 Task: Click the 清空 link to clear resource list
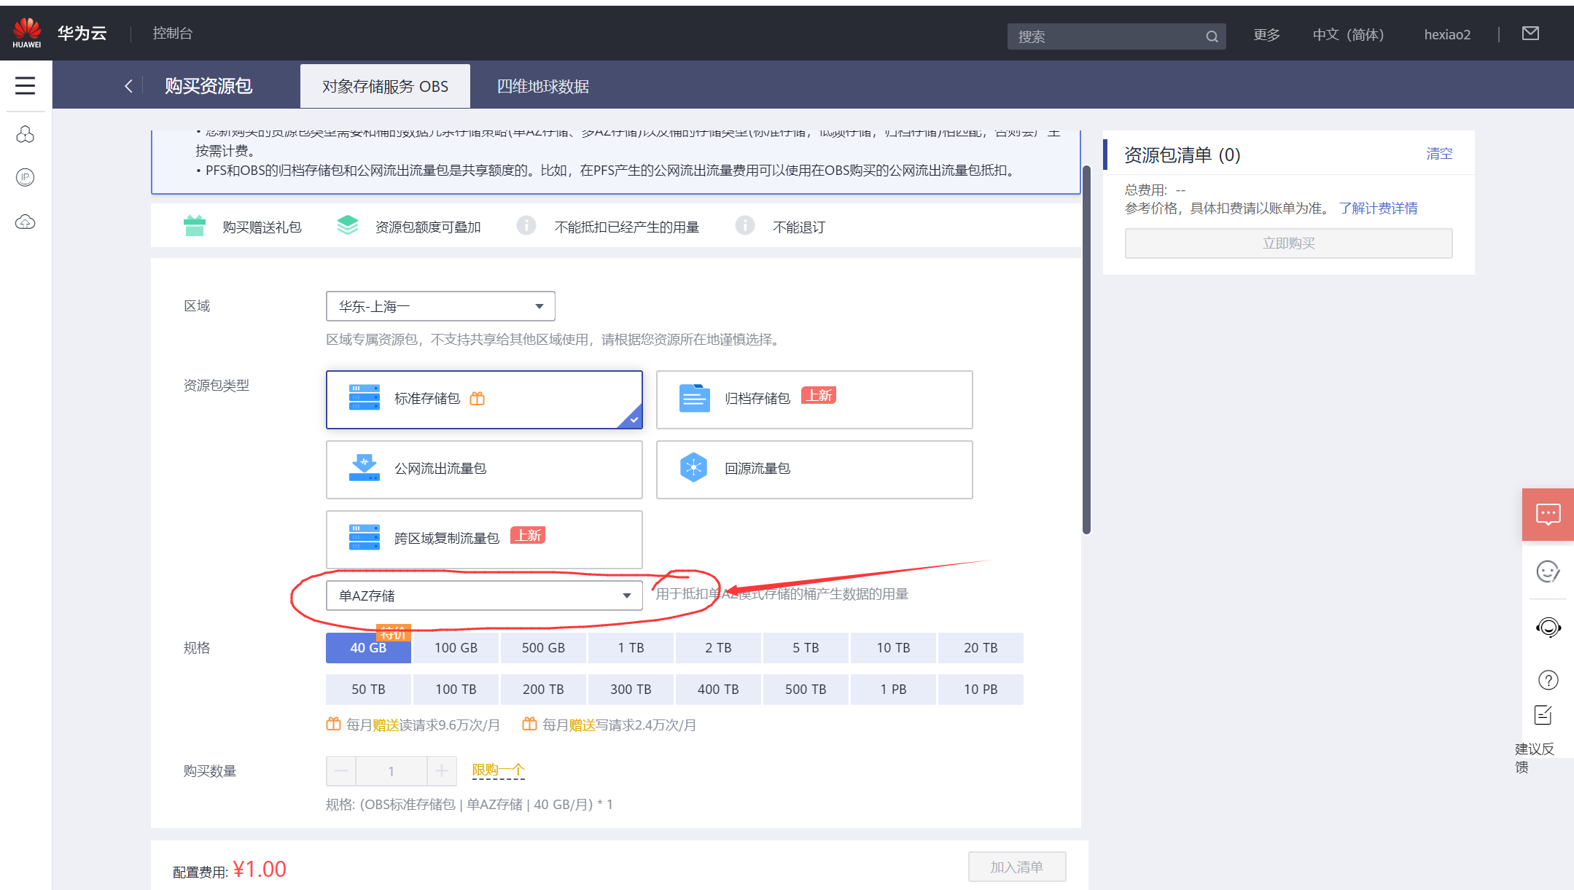1439,155
